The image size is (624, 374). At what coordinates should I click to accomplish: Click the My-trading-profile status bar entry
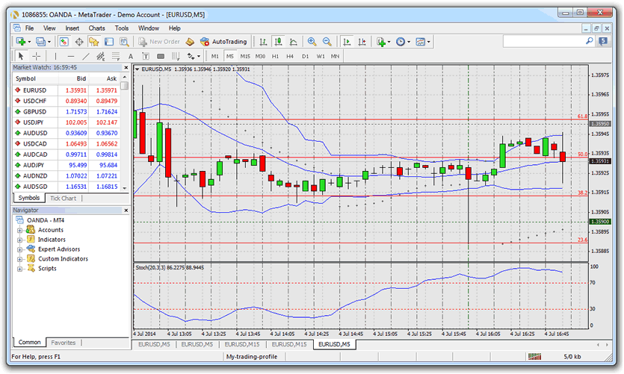(x=252, y=357)
